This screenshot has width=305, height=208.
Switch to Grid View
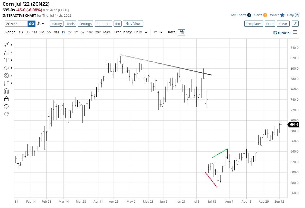pyautogui.click(x=133, y=24)
